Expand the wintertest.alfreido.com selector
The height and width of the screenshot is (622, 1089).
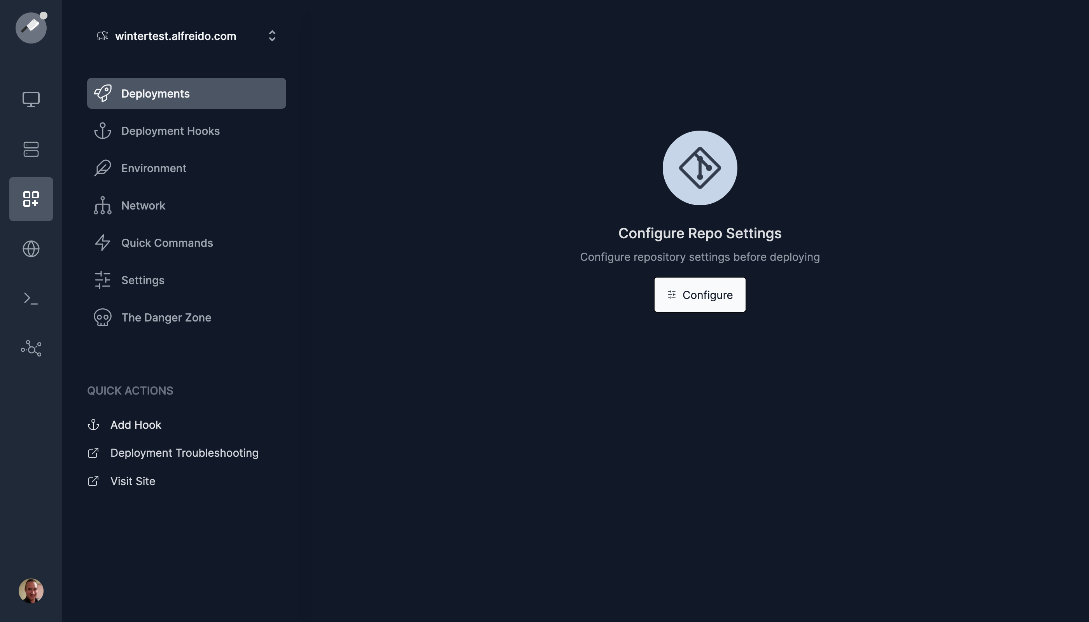point(272,36)
